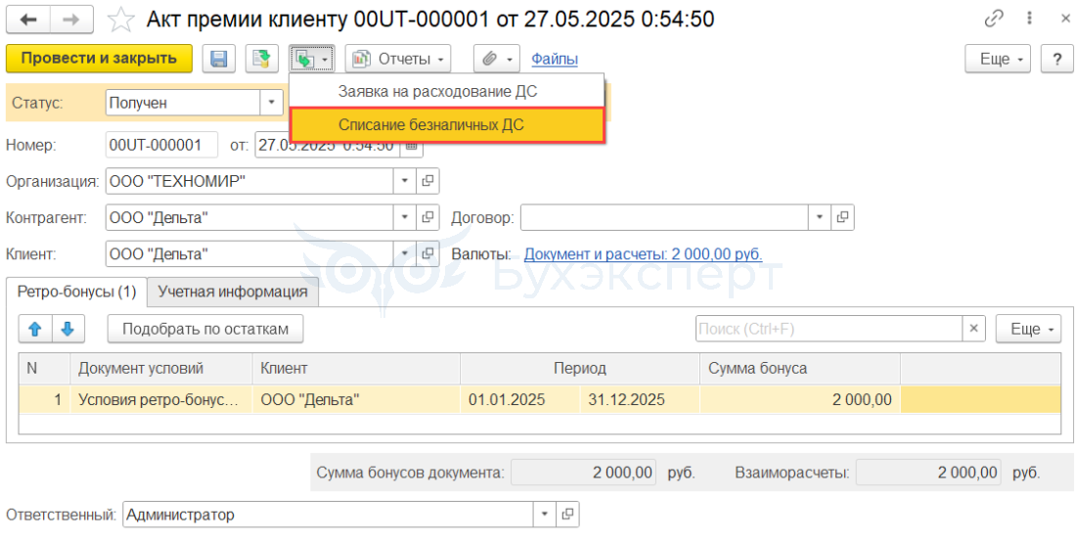This screenshot has height=540, width=1076.
Task: Click the Договор input field
Action: [x=664, y=217]
